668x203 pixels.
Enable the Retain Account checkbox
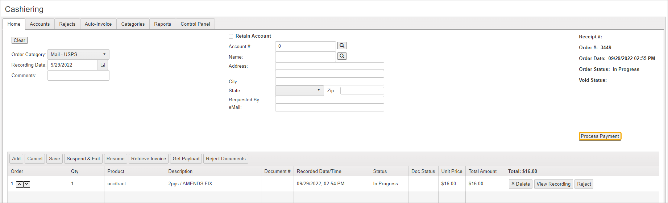(x=231, y=36)
